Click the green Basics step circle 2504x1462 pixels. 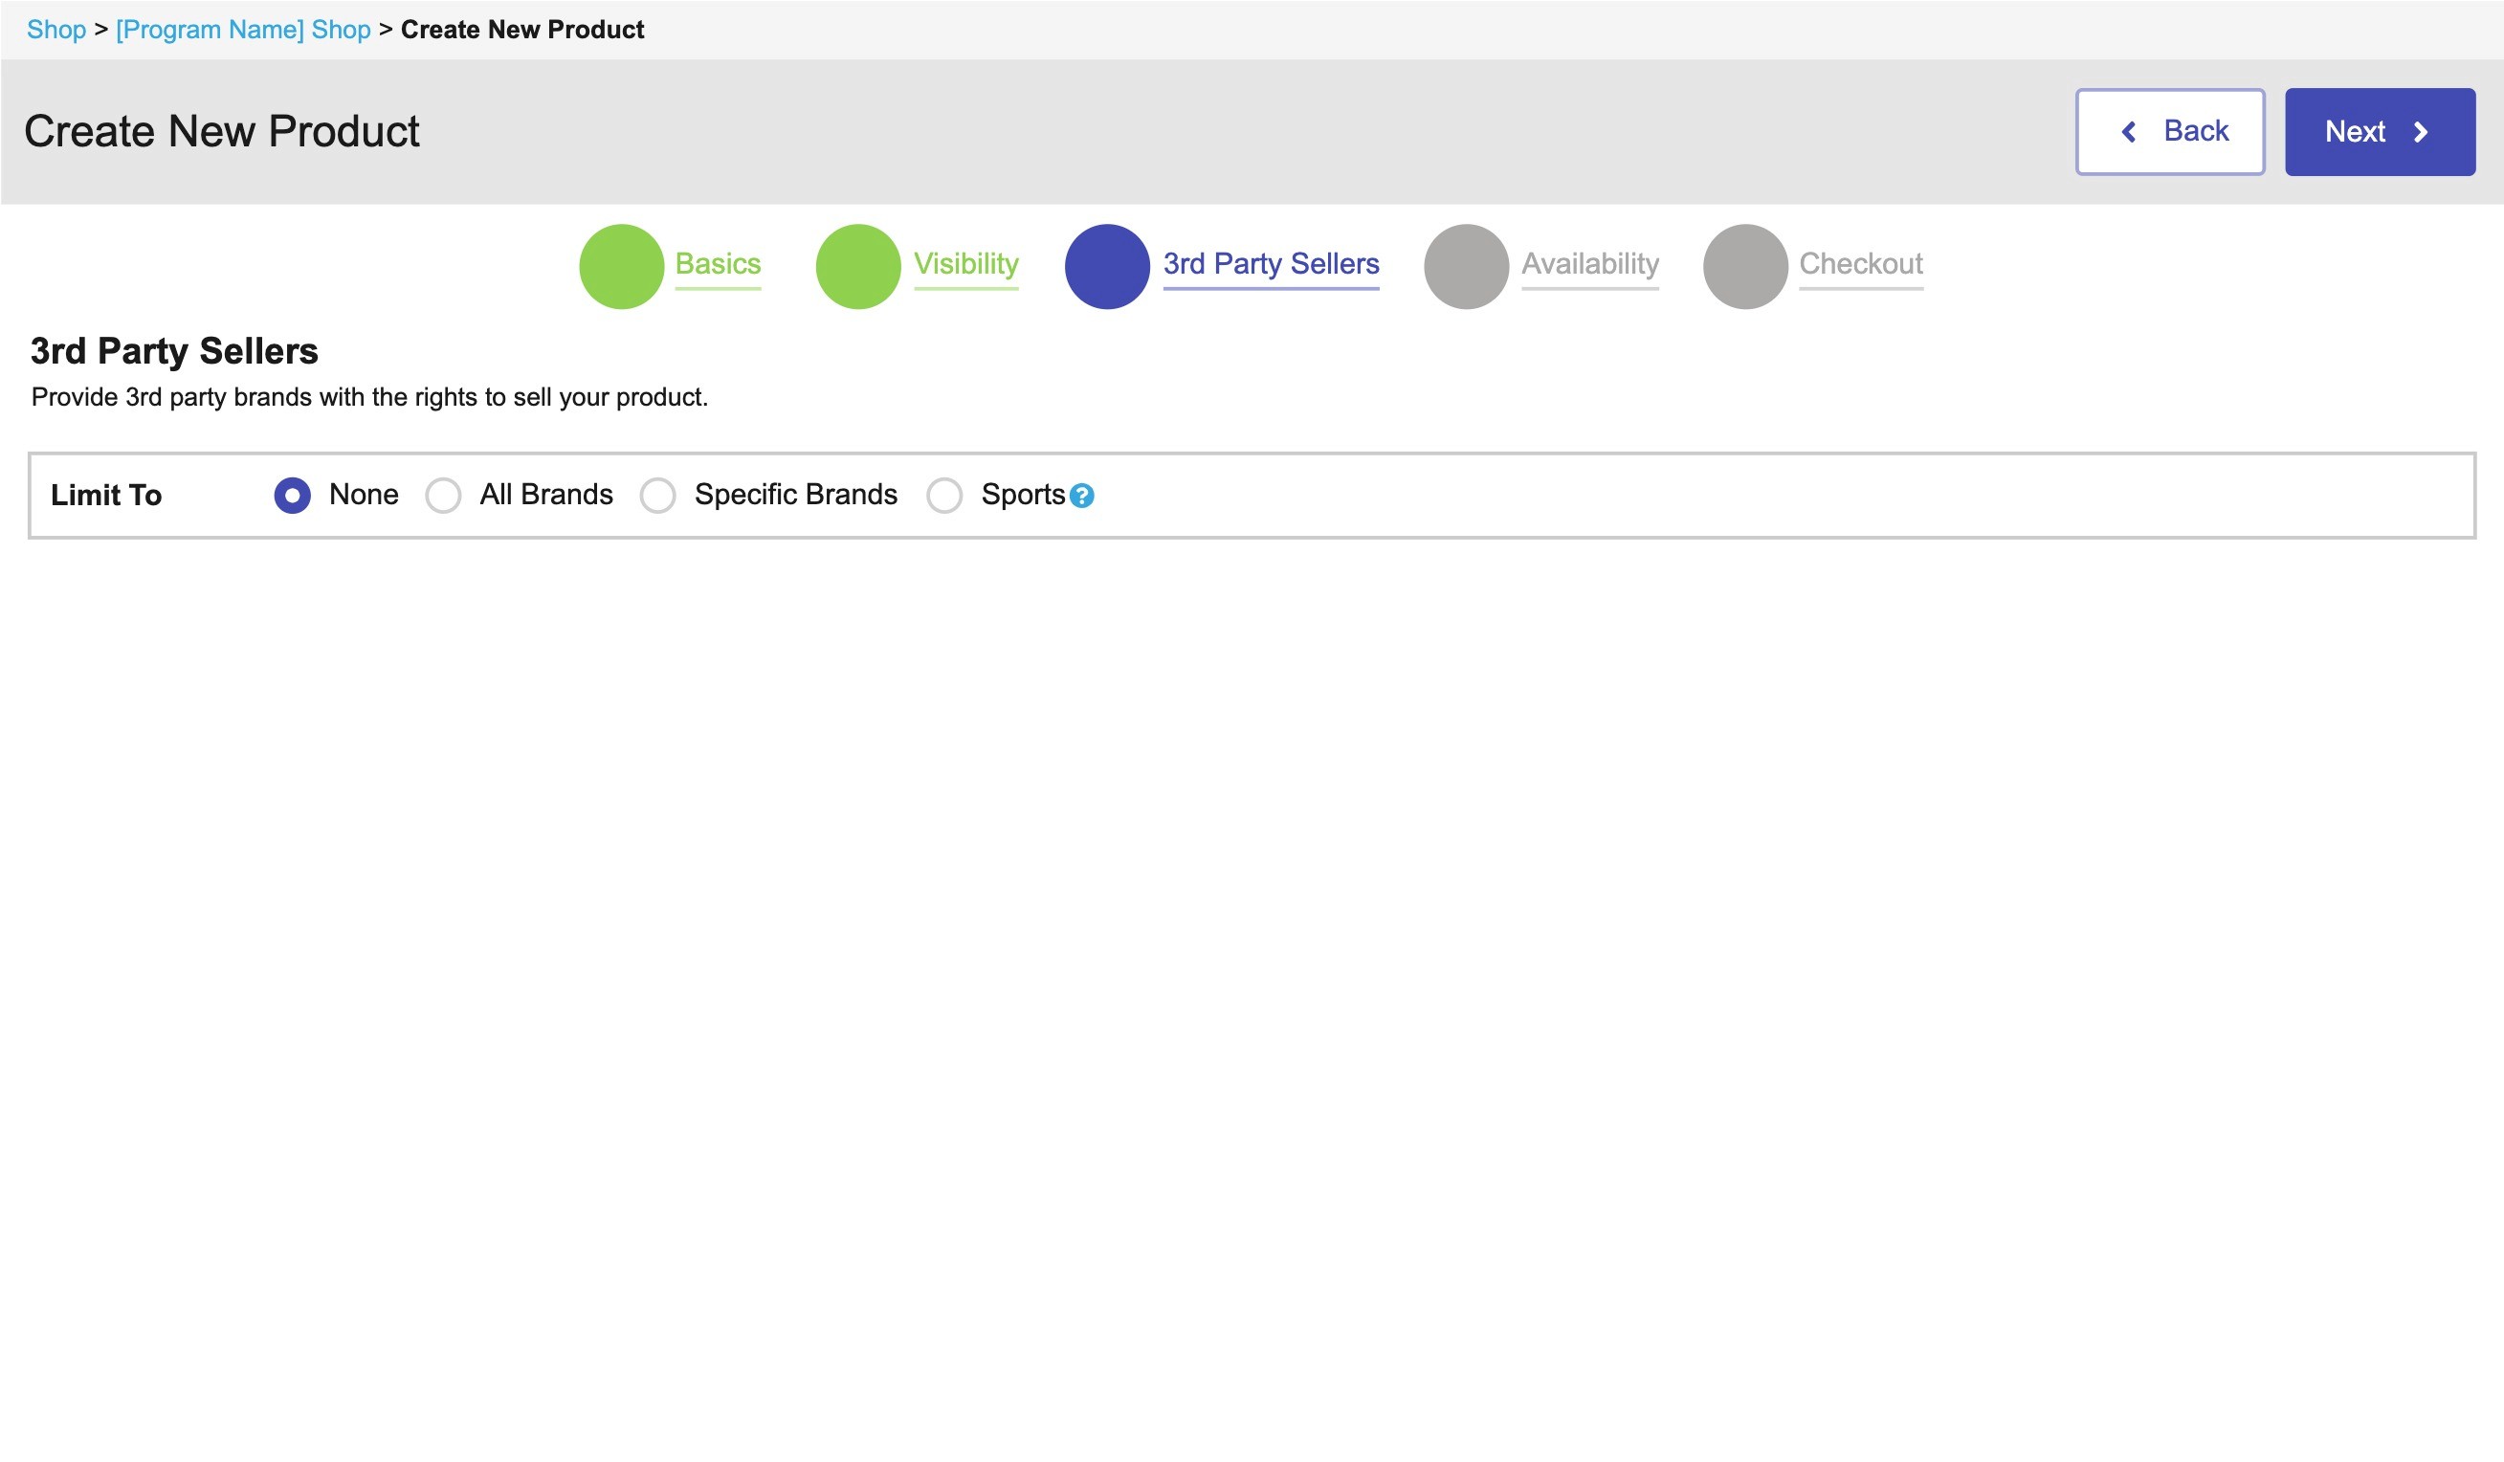point(621,266)
